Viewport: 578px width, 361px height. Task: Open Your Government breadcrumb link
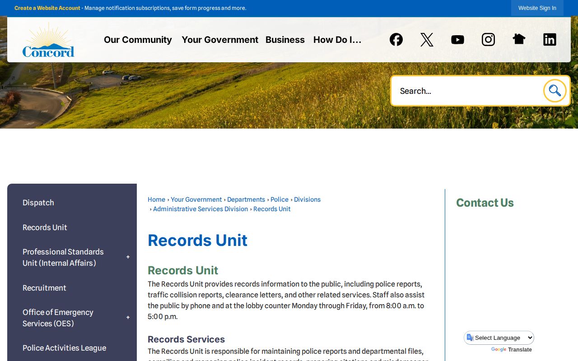(x=196, y=199)
